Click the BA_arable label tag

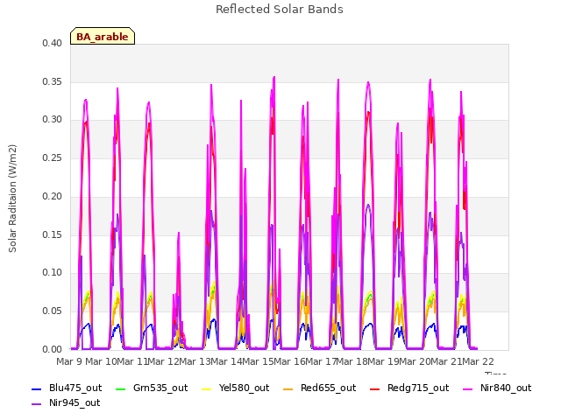(103, 36)
